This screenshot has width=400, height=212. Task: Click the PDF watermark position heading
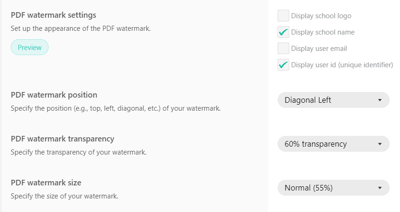[x=54, y=95]
